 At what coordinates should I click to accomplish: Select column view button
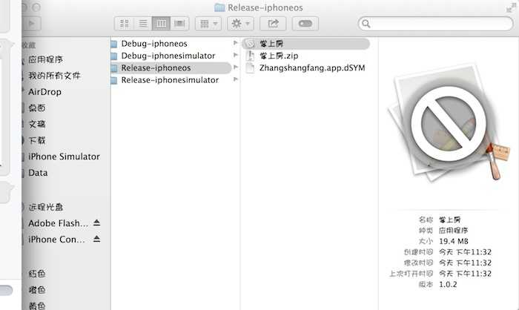tap(161, 24)
